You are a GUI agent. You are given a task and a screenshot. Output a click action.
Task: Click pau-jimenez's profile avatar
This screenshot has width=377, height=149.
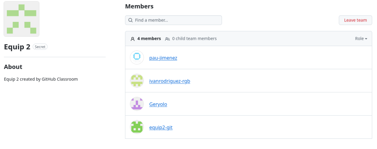tap(137, 58)
